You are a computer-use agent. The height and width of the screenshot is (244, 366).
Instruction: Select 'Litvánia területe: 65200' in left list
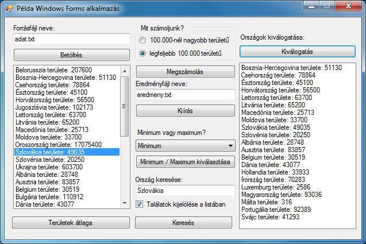[x=67, y=122]
